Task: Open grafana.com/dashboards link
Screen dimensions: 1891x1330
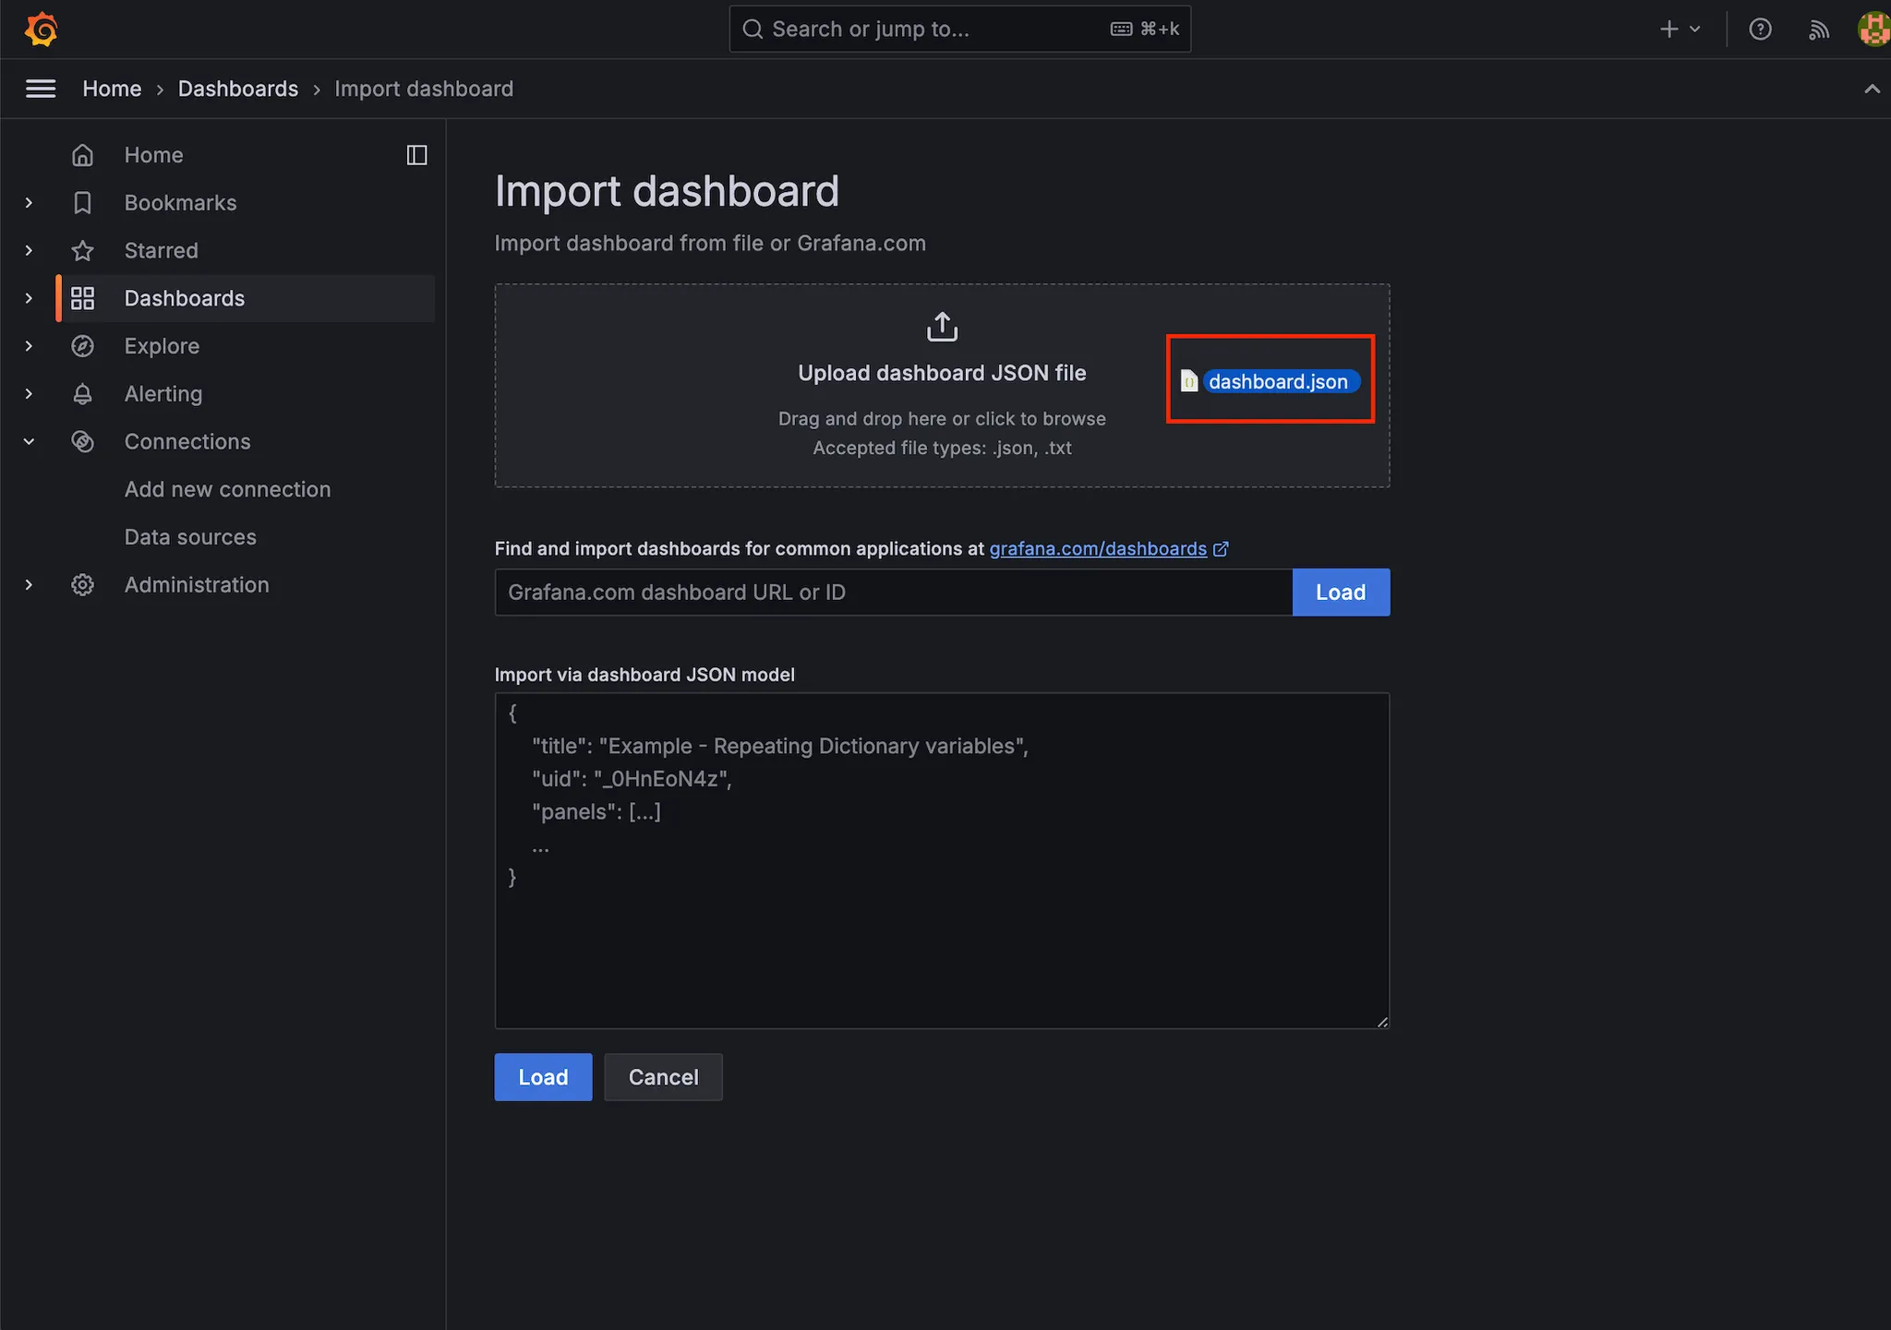Action: 1098,548
